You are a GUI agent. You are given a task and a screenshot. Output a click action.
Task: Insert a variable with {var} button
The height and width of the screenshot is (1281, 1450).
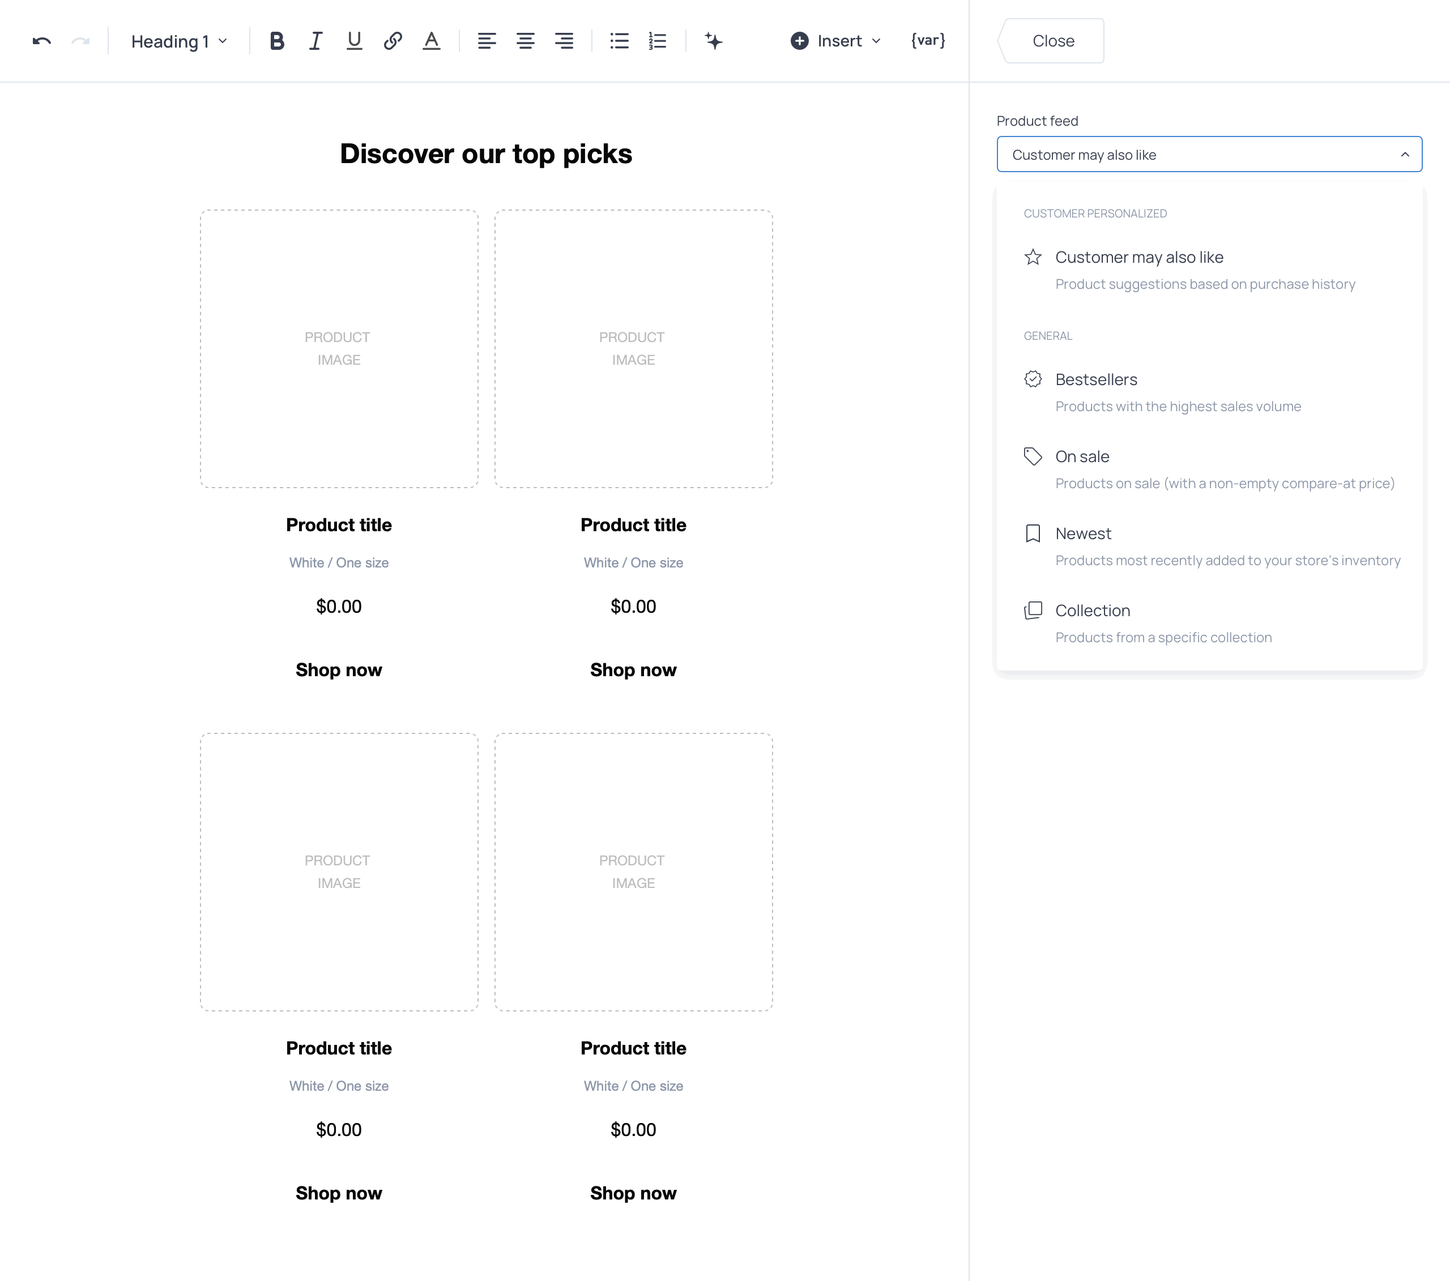tap(928, 41)
